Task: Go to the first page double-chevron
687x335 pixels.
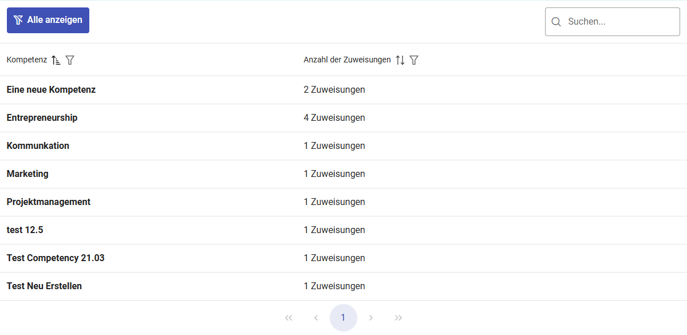Action: coord(289,318)
